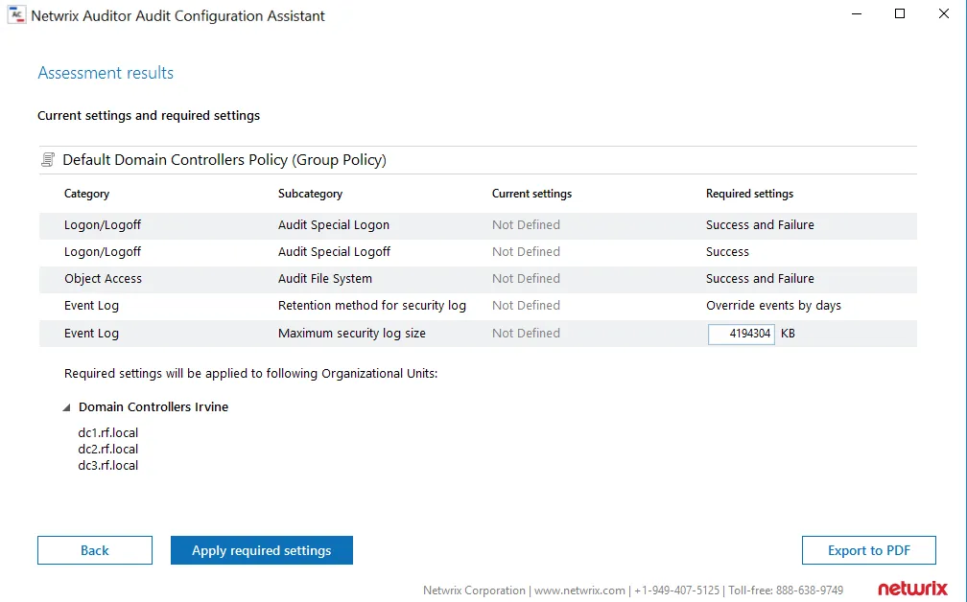Viewport: 967px width, 602px height.
Task: Select dc1.rf.local in the tree
Action: pyautogui.click(x=107, y=432)
